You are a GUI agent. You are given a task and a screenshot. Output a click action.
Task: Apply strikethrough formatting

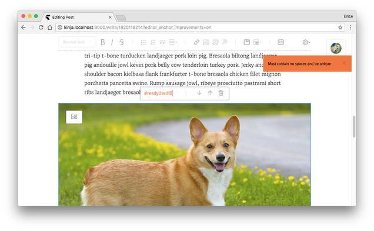[122, 42]
